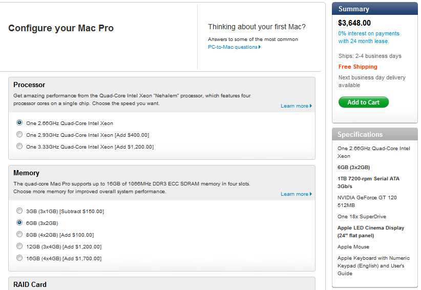Click the arrow icon next to Processor Learn more
This screenshot has width=421, height=290.
tap(311, 106)
